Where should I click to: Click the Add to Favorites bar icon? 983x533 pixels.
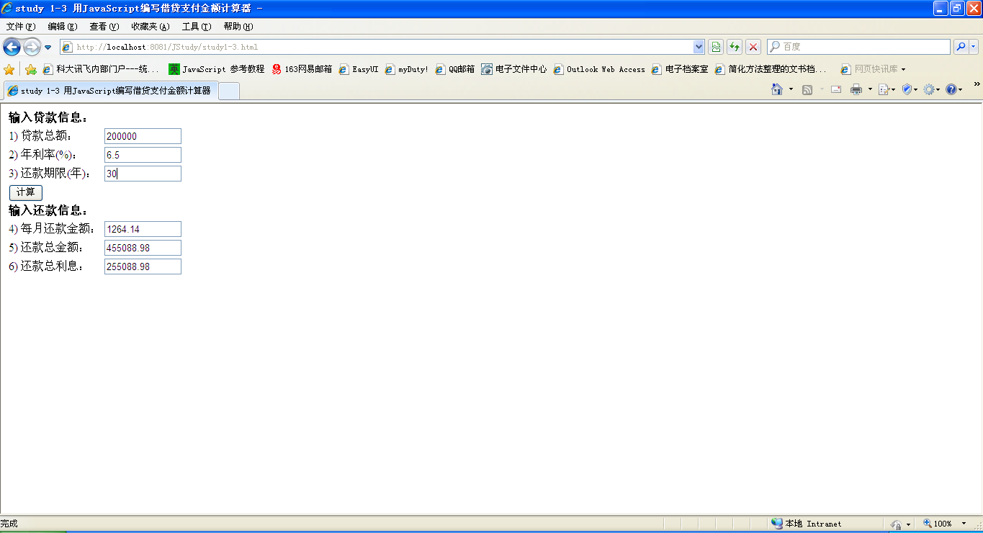point(30,69)
